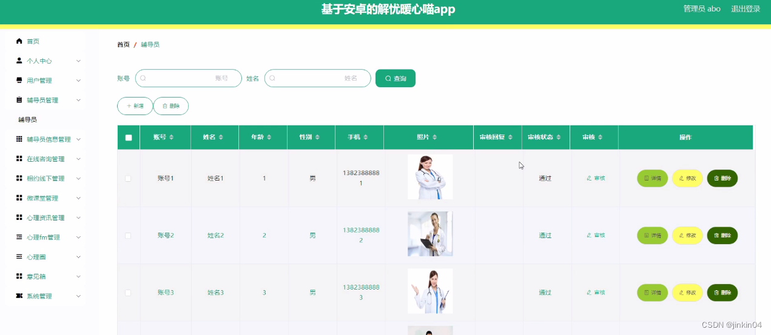
Task: Sort by 年龄 column arrows
Action: coord(269,138)
